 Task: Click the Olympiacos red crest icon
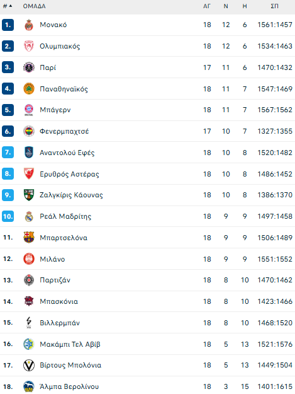coord(29,46)
